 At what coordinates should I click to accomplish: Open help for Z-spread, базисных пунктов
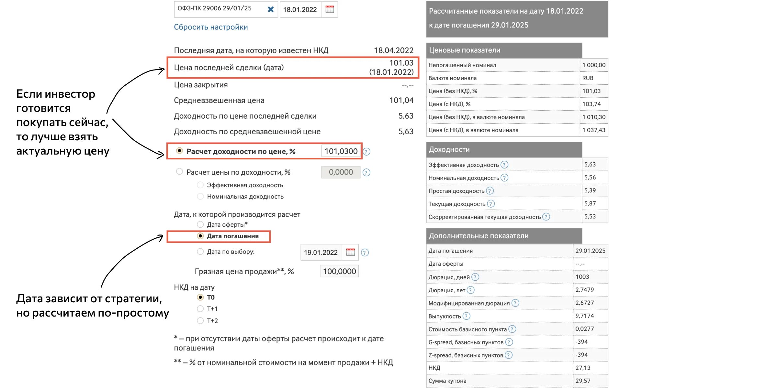(x=509, y=355)
